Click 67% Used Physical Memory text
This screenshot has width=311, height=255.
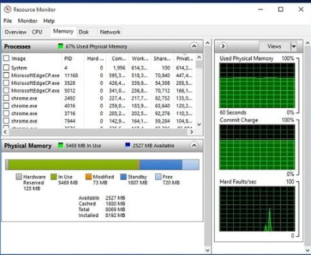point(96,46)
